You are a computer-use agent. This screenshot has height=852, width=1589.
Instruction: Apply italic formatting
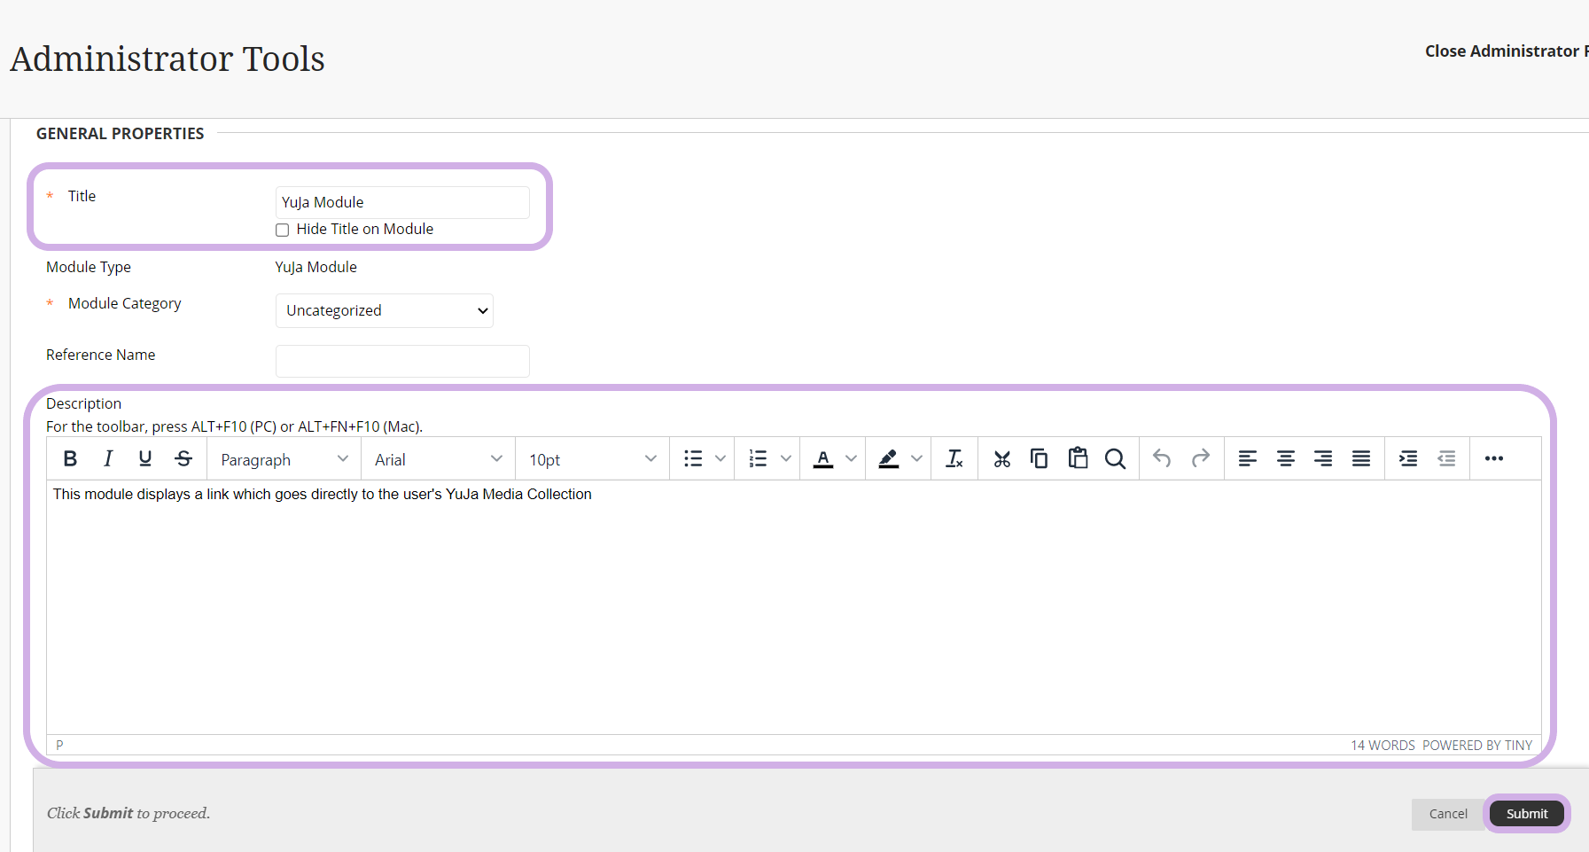click(108, 458)
